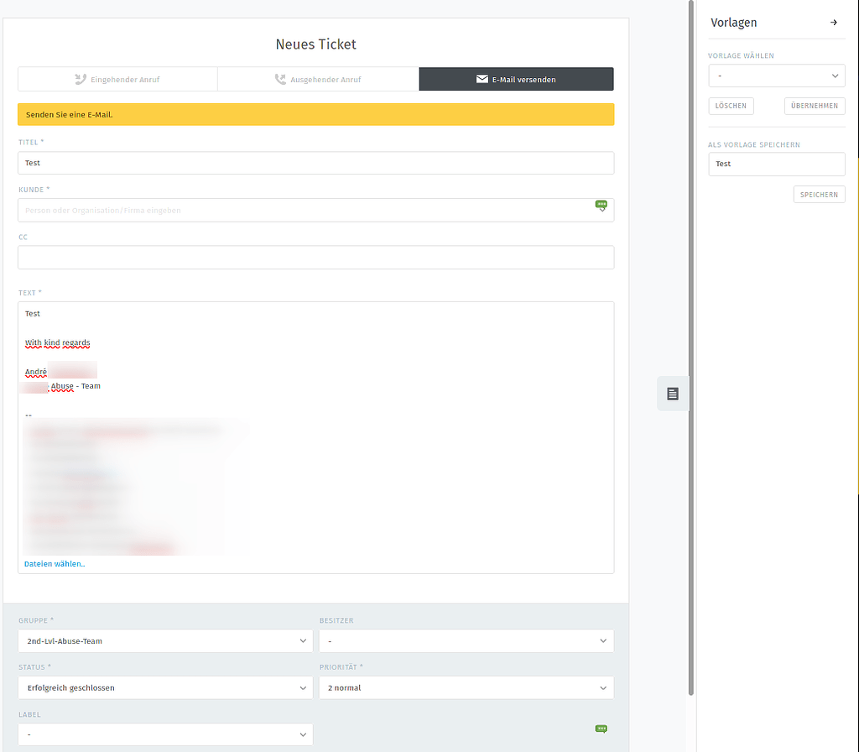Select the E-Mail versenden tab
This screenshot has width=859, height=752.
pos(516,79)
